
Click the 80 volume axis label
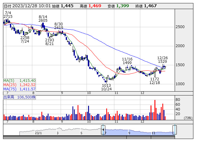(x=178, y=100)
